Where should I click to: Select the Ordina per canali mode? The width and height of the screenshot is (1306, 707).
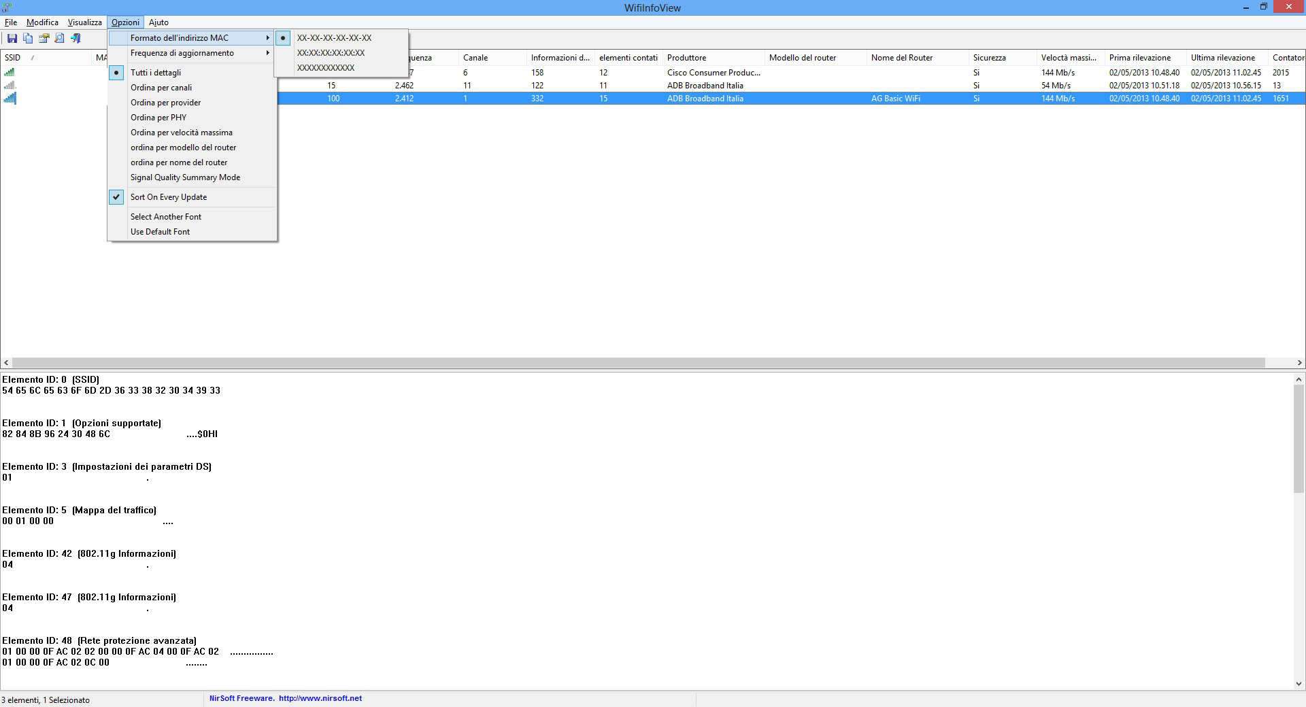click(192, 88)
